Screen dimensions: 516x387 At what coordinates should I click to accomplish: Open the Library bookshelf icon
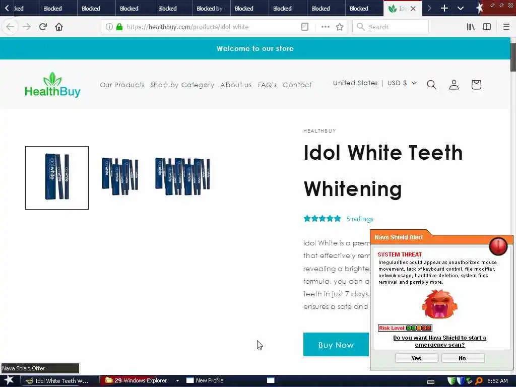[x=471, y=27]
